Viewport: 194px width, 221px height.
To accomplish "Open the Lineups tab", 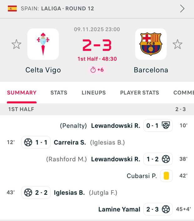I will point(94,93).
